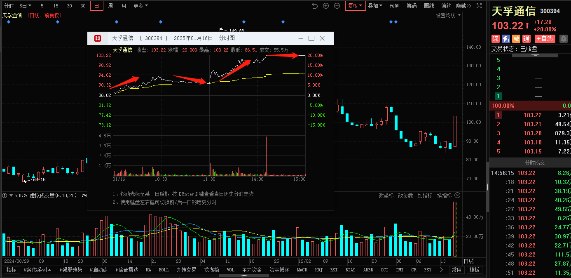571x278 pixels.
Task: Switch chart to monthly (月) period
Action: click(x=124, y=6)
